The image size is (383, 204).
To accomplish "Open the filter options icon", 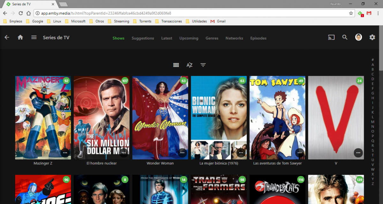I will pyautogui.click(x=203, y=65).
